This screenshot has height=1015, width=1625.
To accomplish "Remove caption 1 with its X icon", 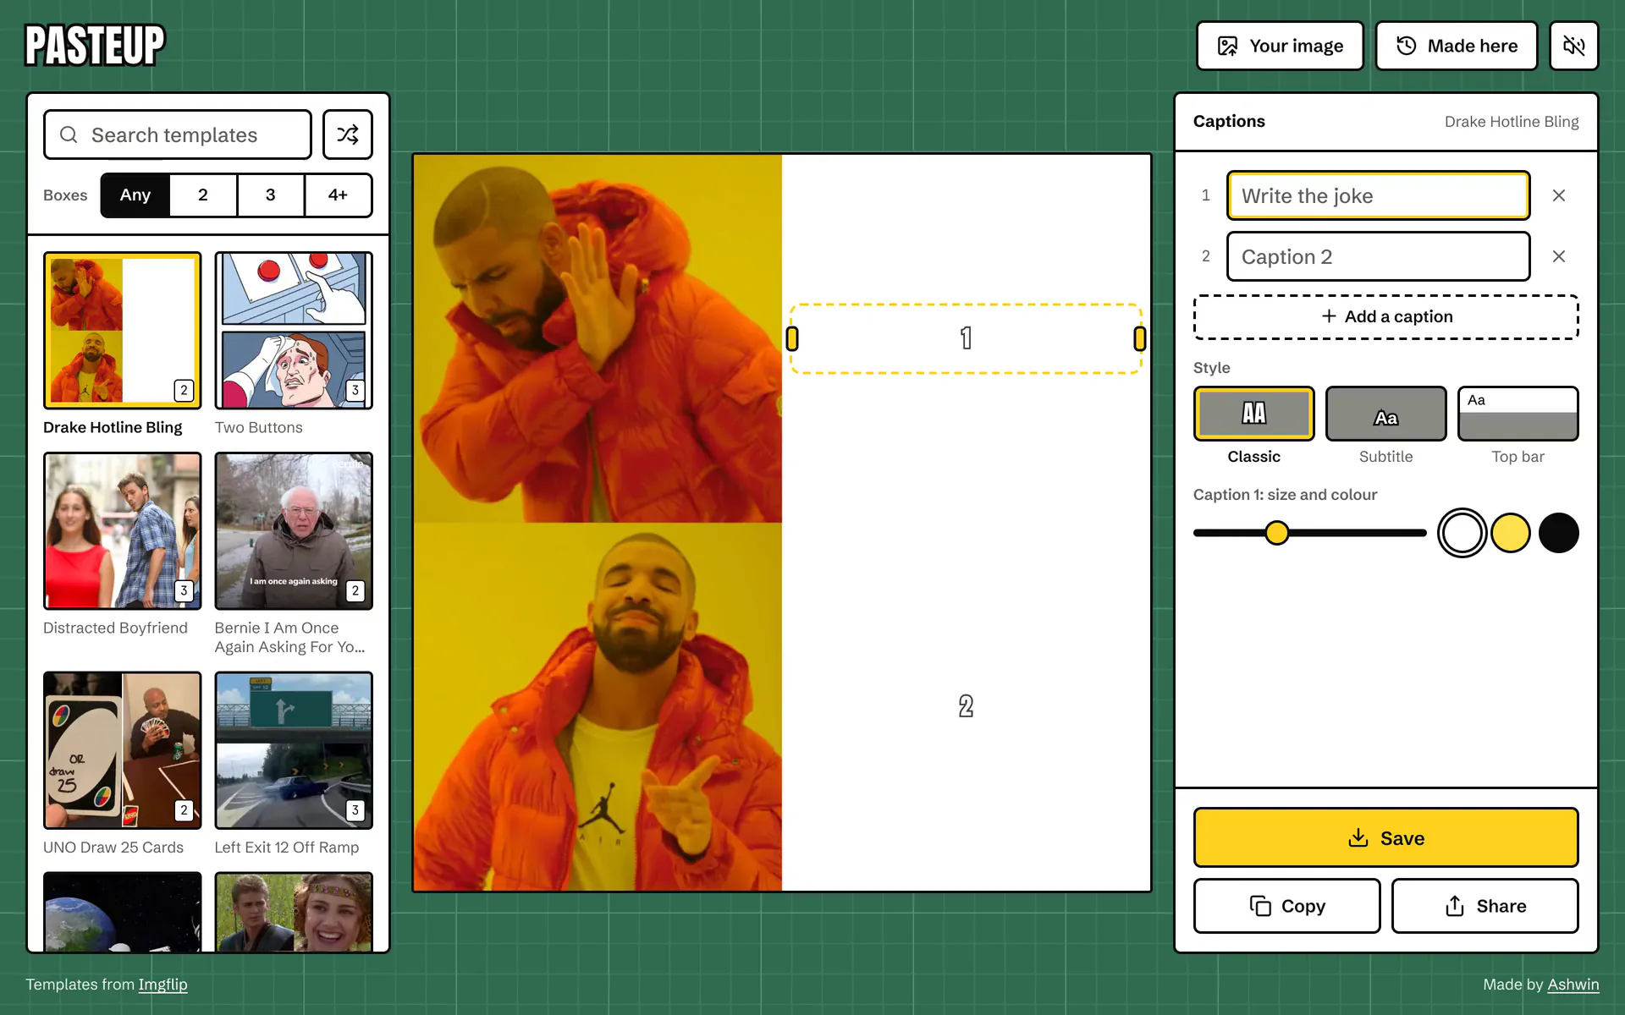I will 1558,195.
